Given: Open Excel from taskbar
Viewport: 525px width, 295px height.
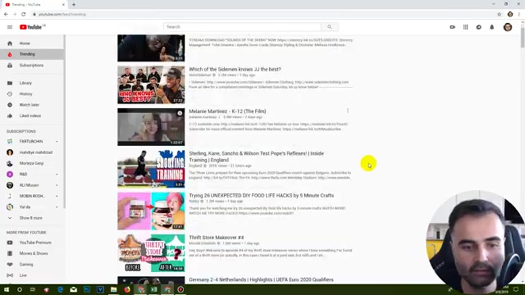Looking at the screenshot, I should coord(154,290).
